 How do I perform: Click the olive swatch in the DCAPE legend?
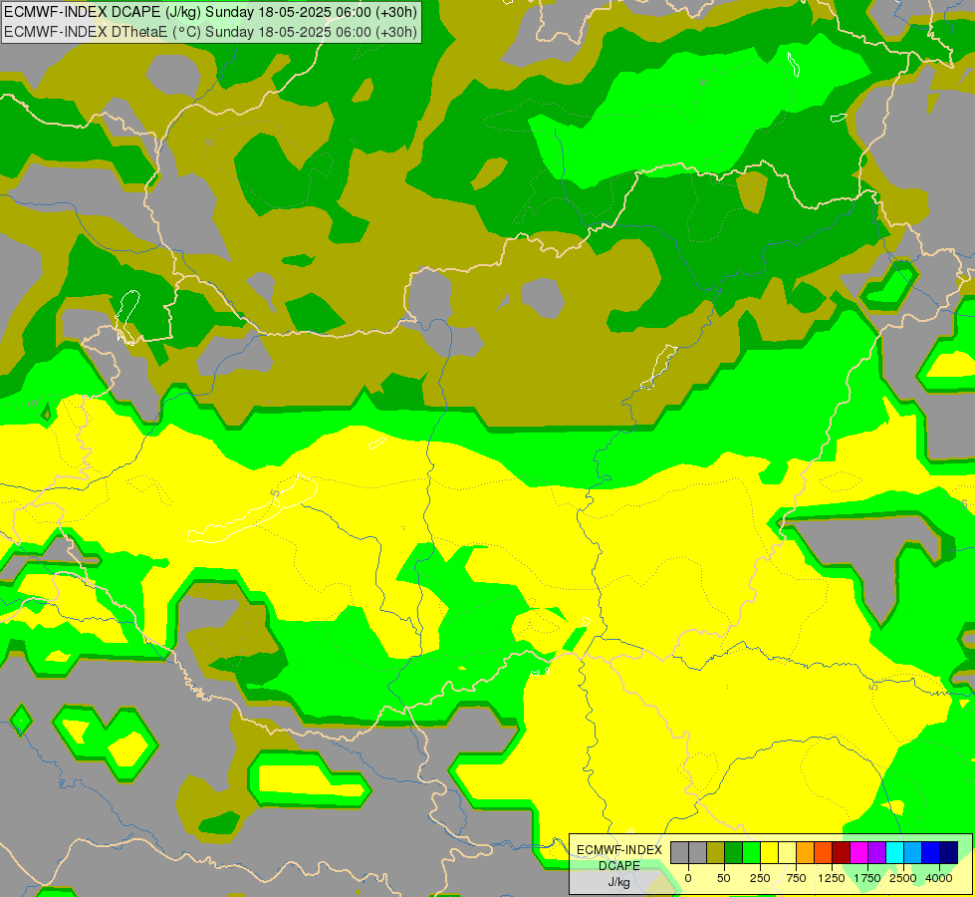click(716, 852)
